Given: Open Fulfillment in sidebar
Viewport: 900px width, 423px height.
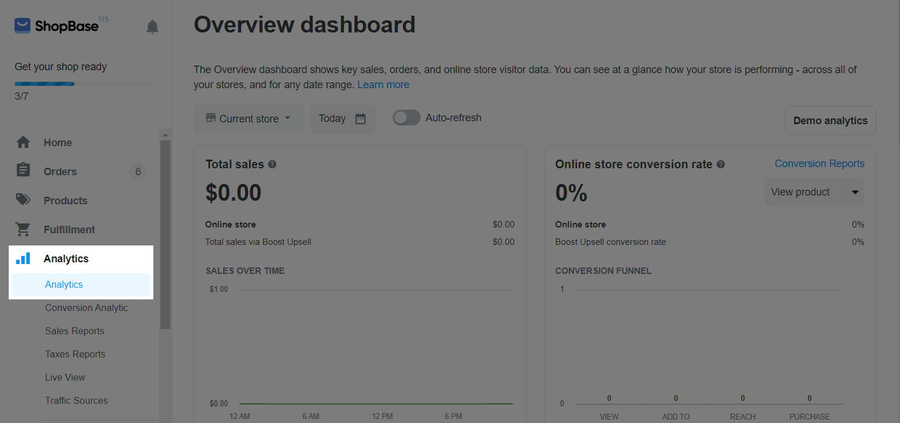Looking at the screenshot, I should point(69,229).
